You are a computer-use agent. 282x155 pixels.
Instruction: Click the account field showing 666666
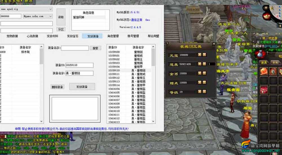(11, 16)
